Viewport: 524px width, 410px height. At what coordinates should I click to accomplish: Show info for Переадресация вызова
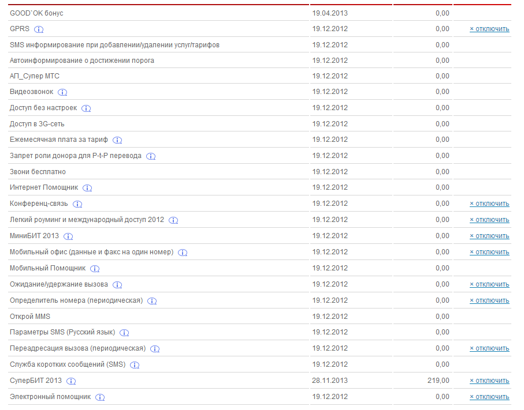(x=155, y=349)
